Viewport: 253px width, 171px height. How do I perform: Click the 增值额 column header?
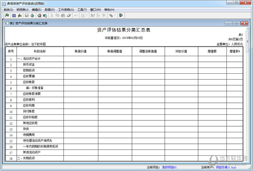point(212,52)
